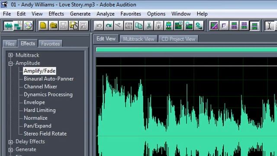Open the Options menu
277x156 pixels.
[x=156, y=14]
